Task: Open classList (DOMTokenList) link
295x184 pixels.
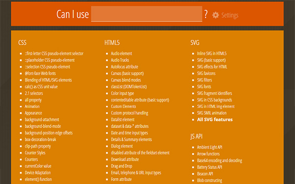Action: pos(129,86)
